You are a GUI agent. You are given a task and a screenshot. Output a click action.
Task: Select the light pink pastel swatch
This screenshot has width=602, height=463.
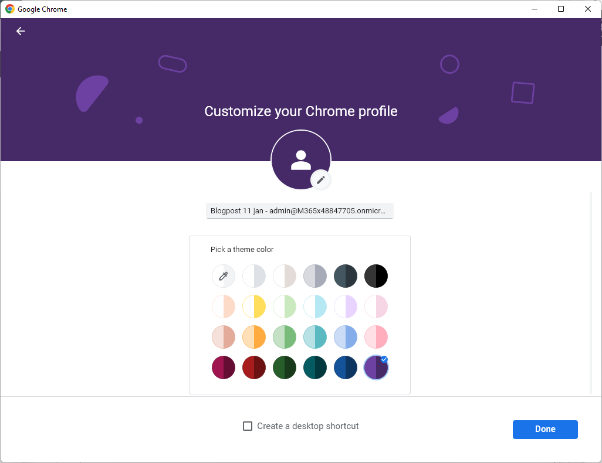click(376, 307)
